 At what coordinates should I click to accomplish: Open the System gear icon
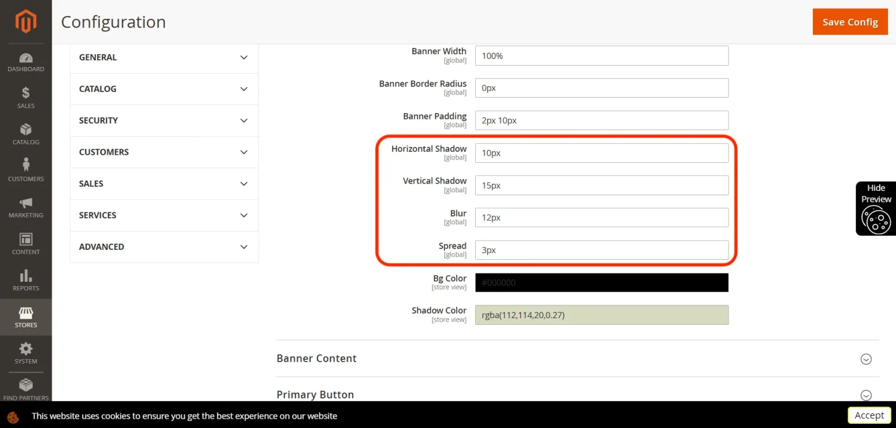(x=26, y=349)
